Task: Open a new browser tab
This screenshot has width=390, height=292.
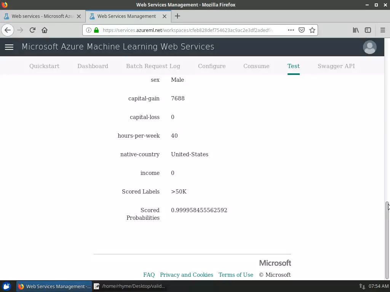Action: click(x=177, y=16)
